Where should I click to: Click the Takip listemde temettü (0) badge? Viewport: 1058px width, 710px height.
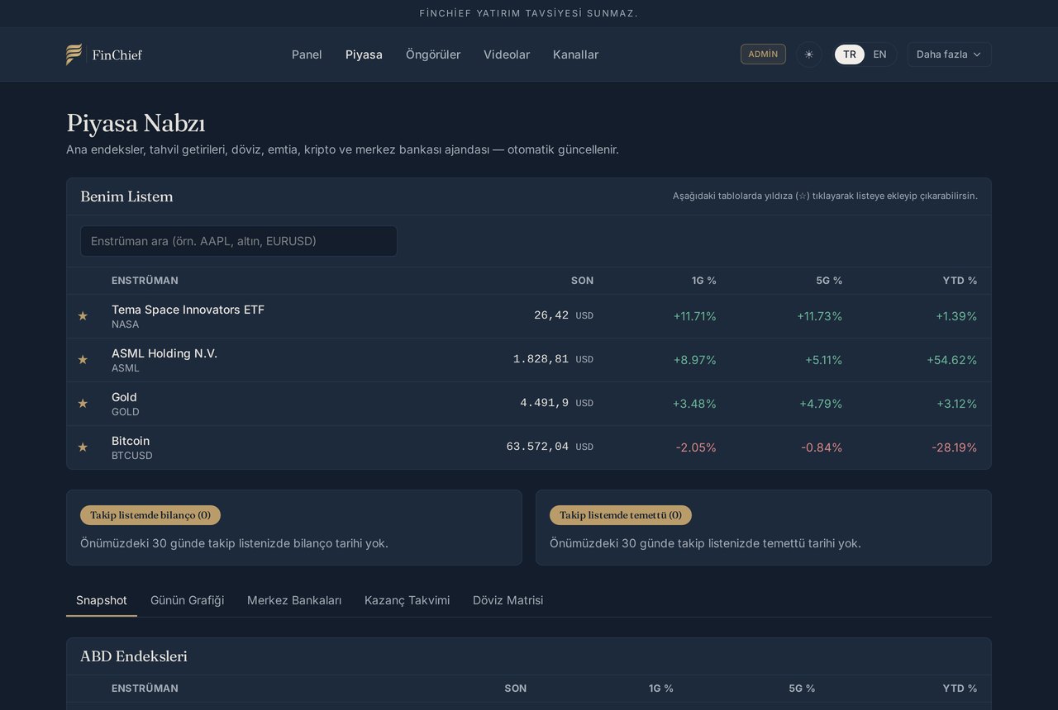(x=621, y=515)
